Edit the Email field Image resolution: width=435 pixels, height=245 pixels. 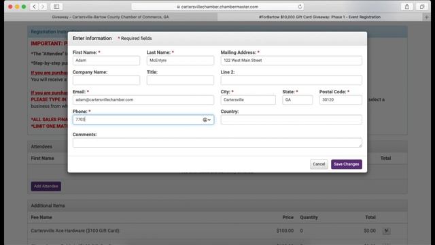tap(143, 100)
